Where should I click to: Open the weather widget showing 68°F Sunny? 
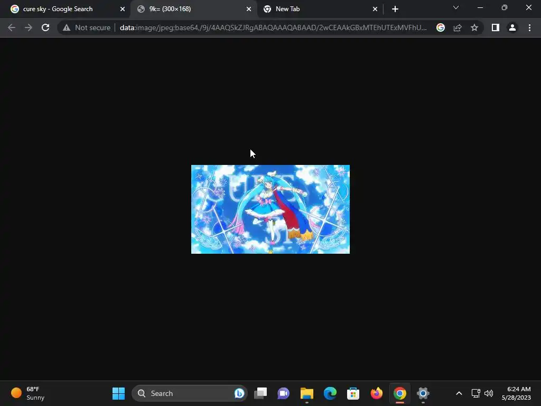[29, 393]
